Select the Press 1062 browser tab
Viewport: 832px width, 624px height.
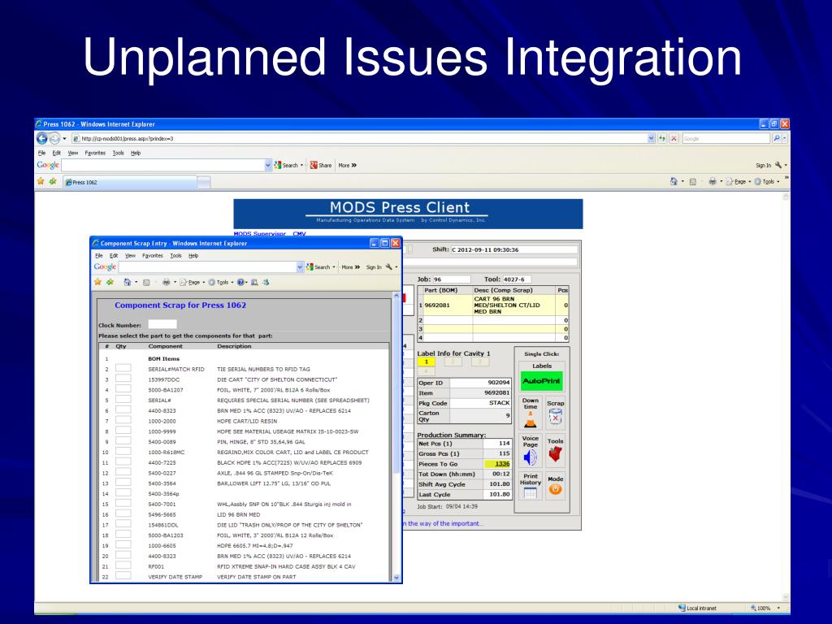pyautogui.click(x=130, y=182)
